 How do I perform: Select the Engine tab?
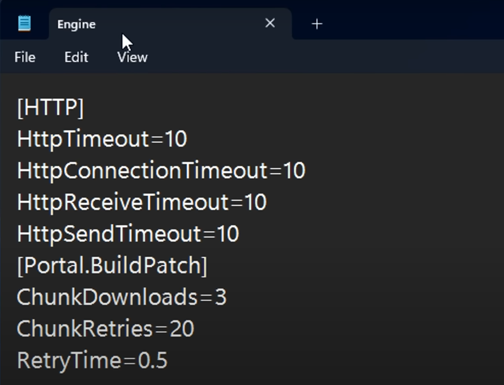tap(76, 24)
